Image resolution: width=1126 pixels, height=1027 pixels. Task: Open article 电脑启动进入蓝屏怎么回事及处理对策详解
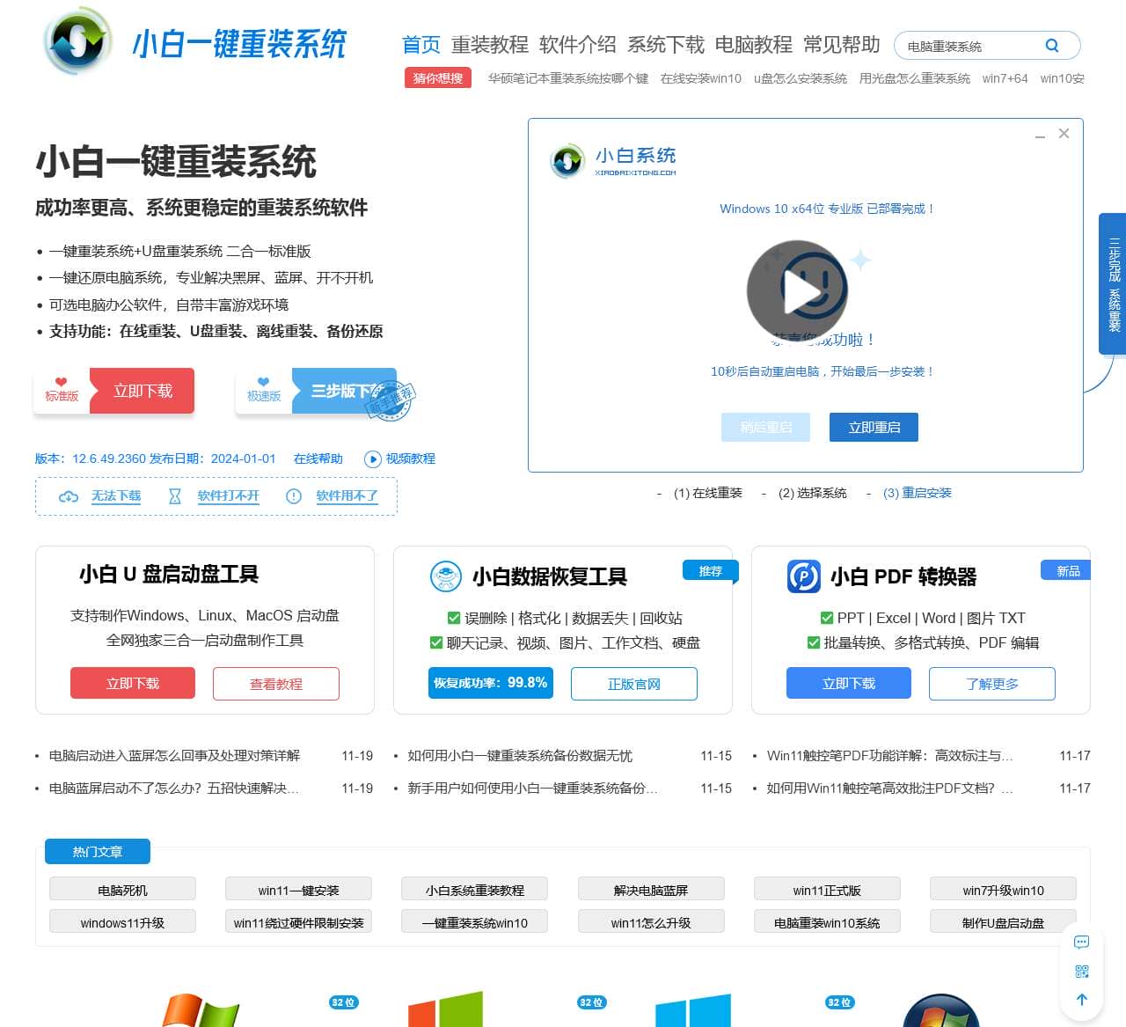[x=174, y=756]
